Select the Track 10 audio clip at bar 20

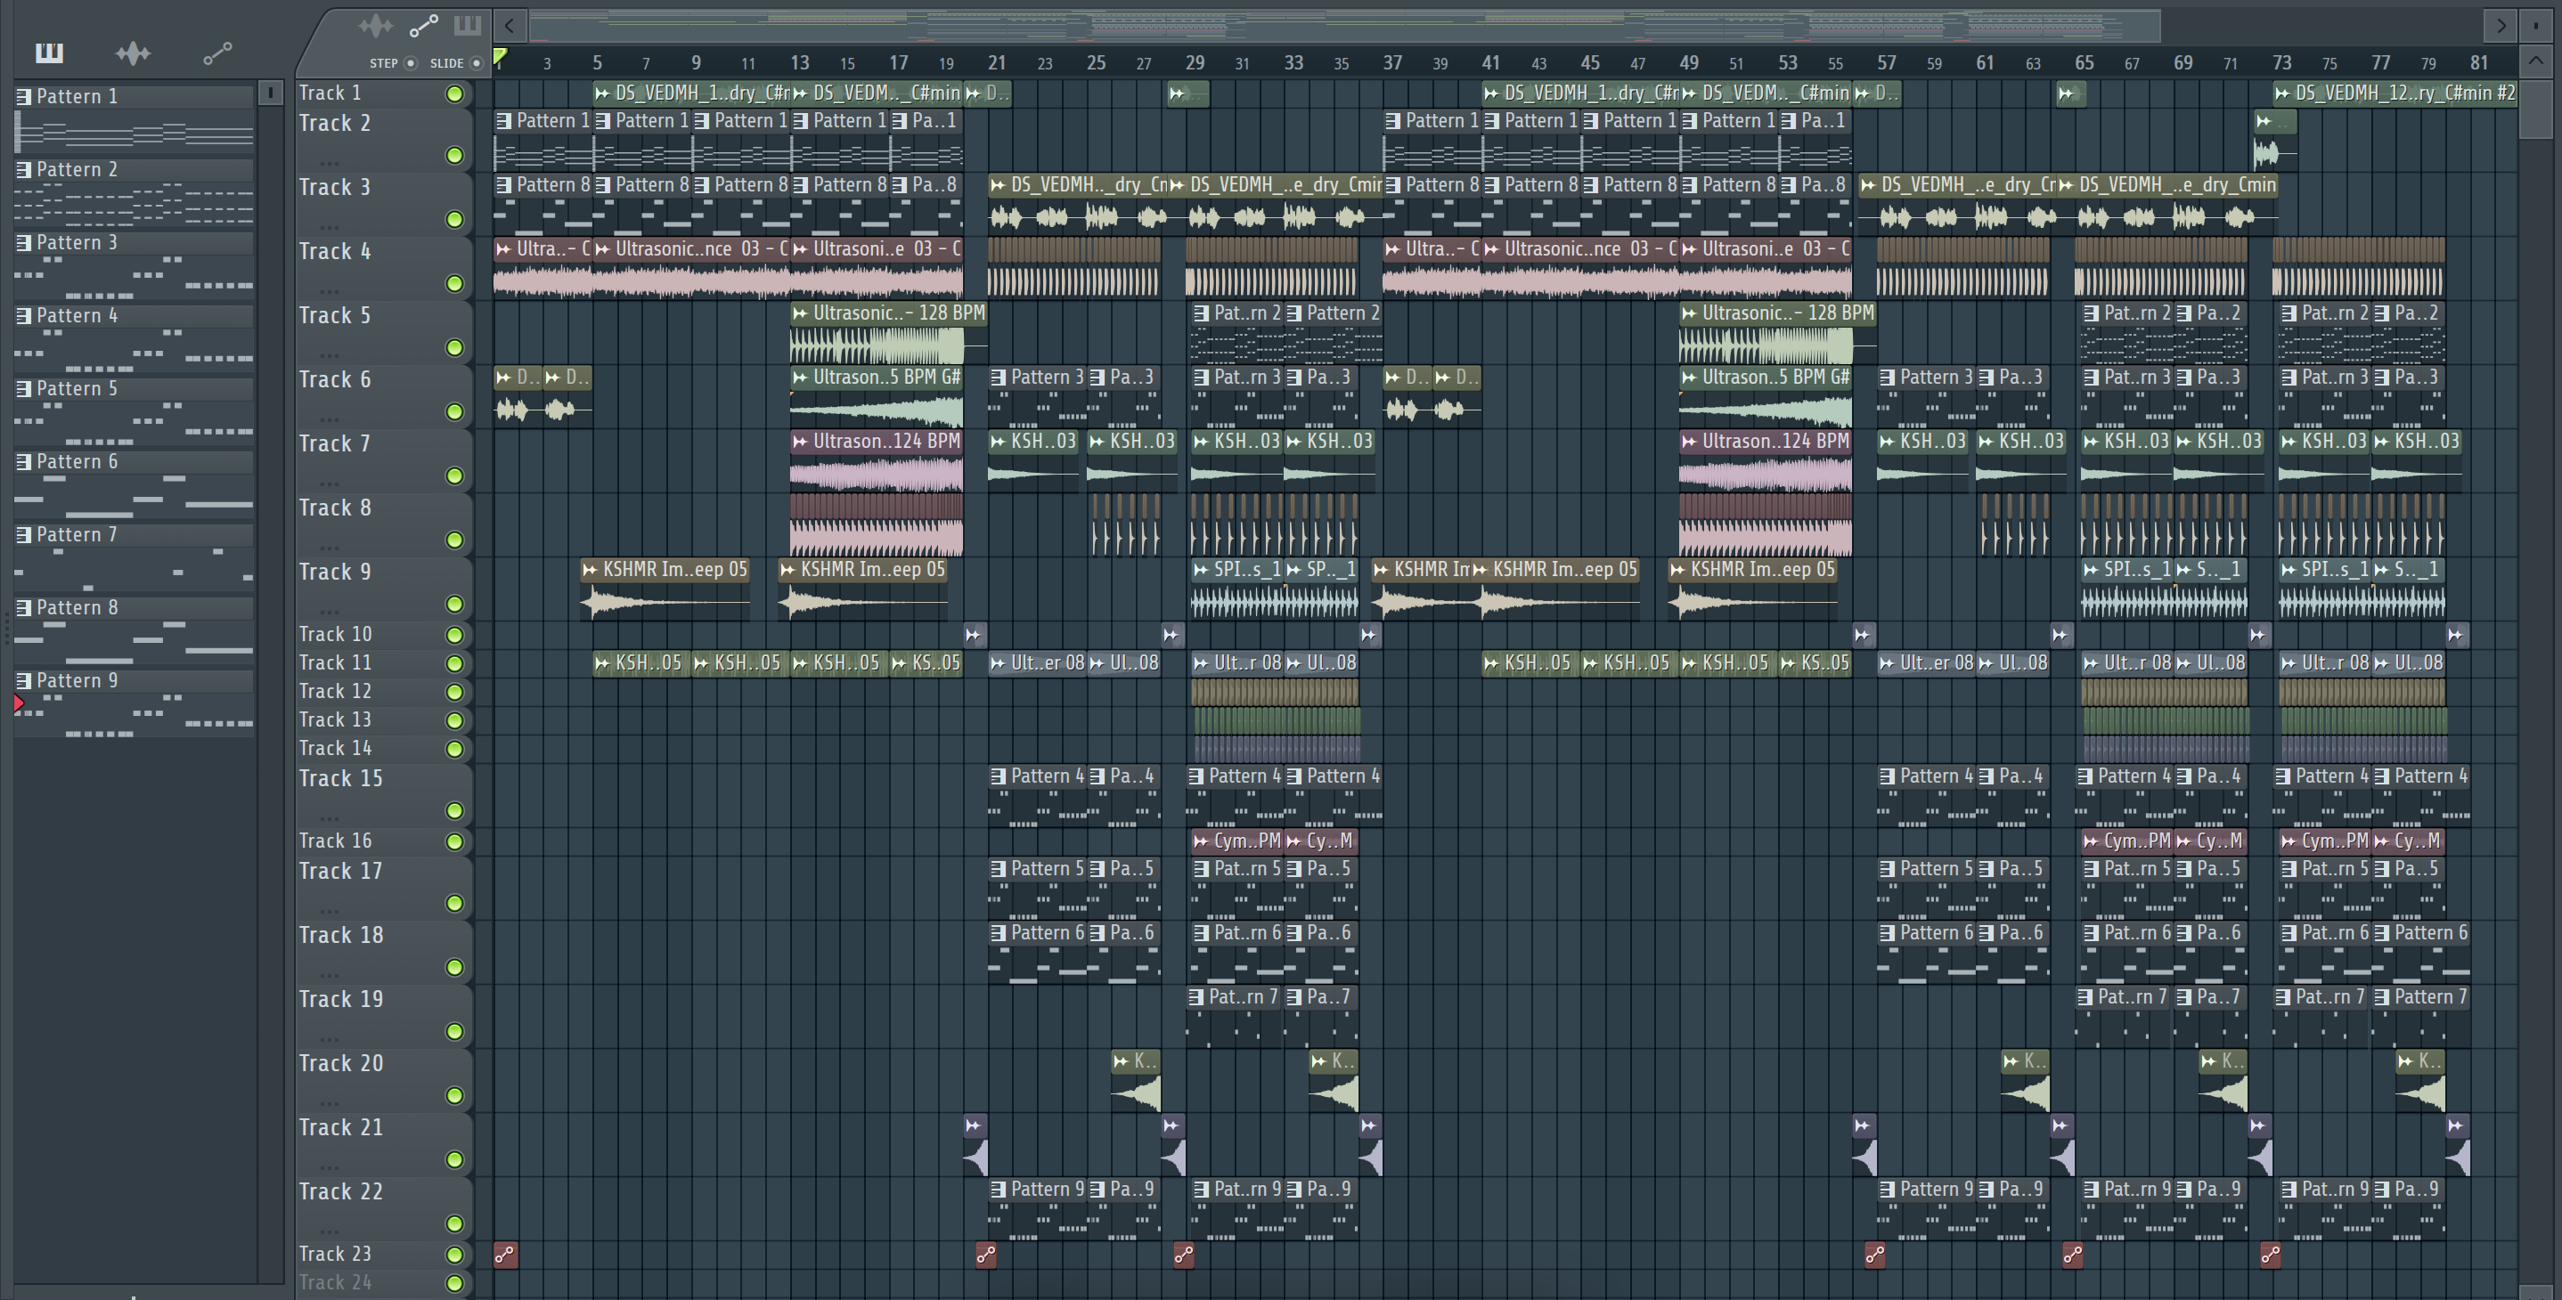click(975, 634)
